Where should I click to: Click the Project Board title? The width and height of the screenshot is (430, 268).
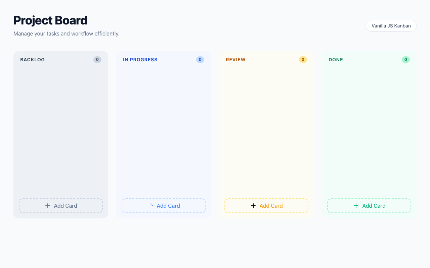point(50,20)
